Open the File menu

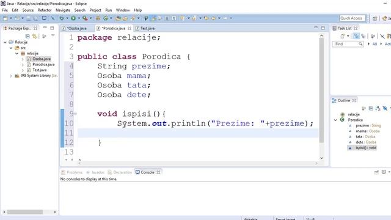pos(5,10)
